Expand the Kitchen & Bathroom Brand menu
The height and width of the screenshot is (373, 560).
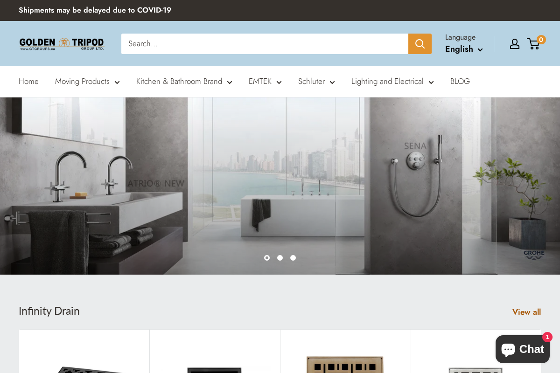[x=184, y=82]
